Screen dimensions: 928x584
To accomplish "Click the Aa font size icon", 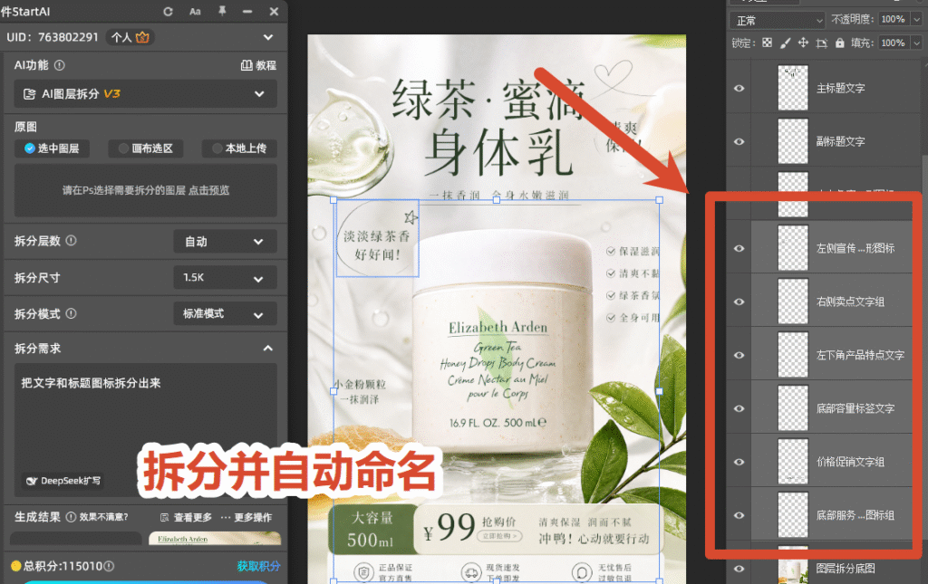I will click(195, 11).
